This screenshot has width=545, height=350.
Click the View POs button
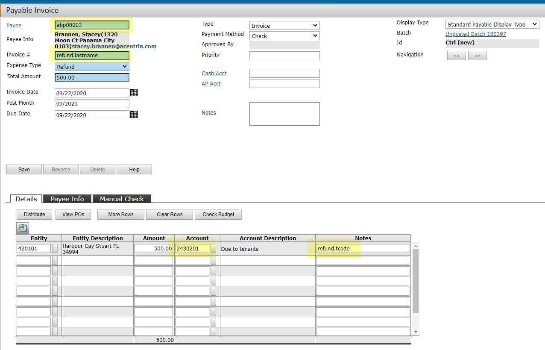(x=73, y=215)
